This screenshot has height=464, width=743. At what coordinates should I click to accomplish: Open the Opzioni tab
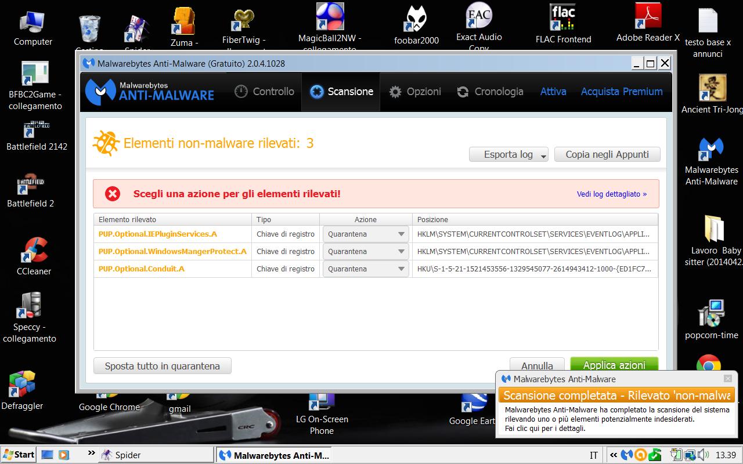(415, 92)
